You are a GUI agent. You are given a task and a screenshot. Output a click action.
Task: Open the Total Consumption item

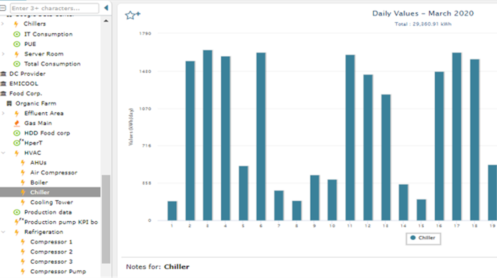(x=52, y=64)
